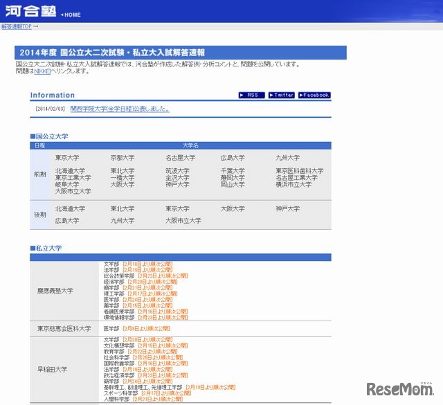Select 千葉大学 entry
The image size is (443, 405).
[x=233, y=171]
